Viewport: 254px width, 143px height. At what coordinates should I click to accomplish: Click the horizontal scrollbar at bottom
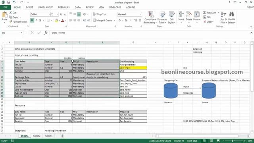point(198,136)
